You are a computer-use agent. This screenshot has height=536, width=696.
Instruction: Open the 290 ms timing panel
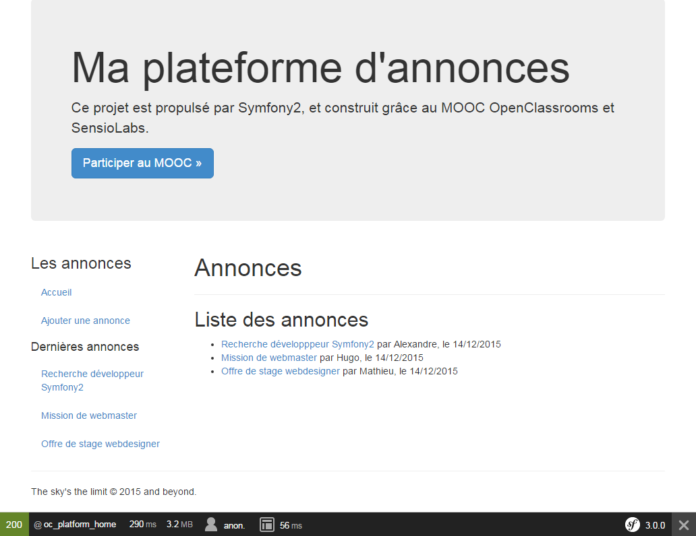point(142,525)
